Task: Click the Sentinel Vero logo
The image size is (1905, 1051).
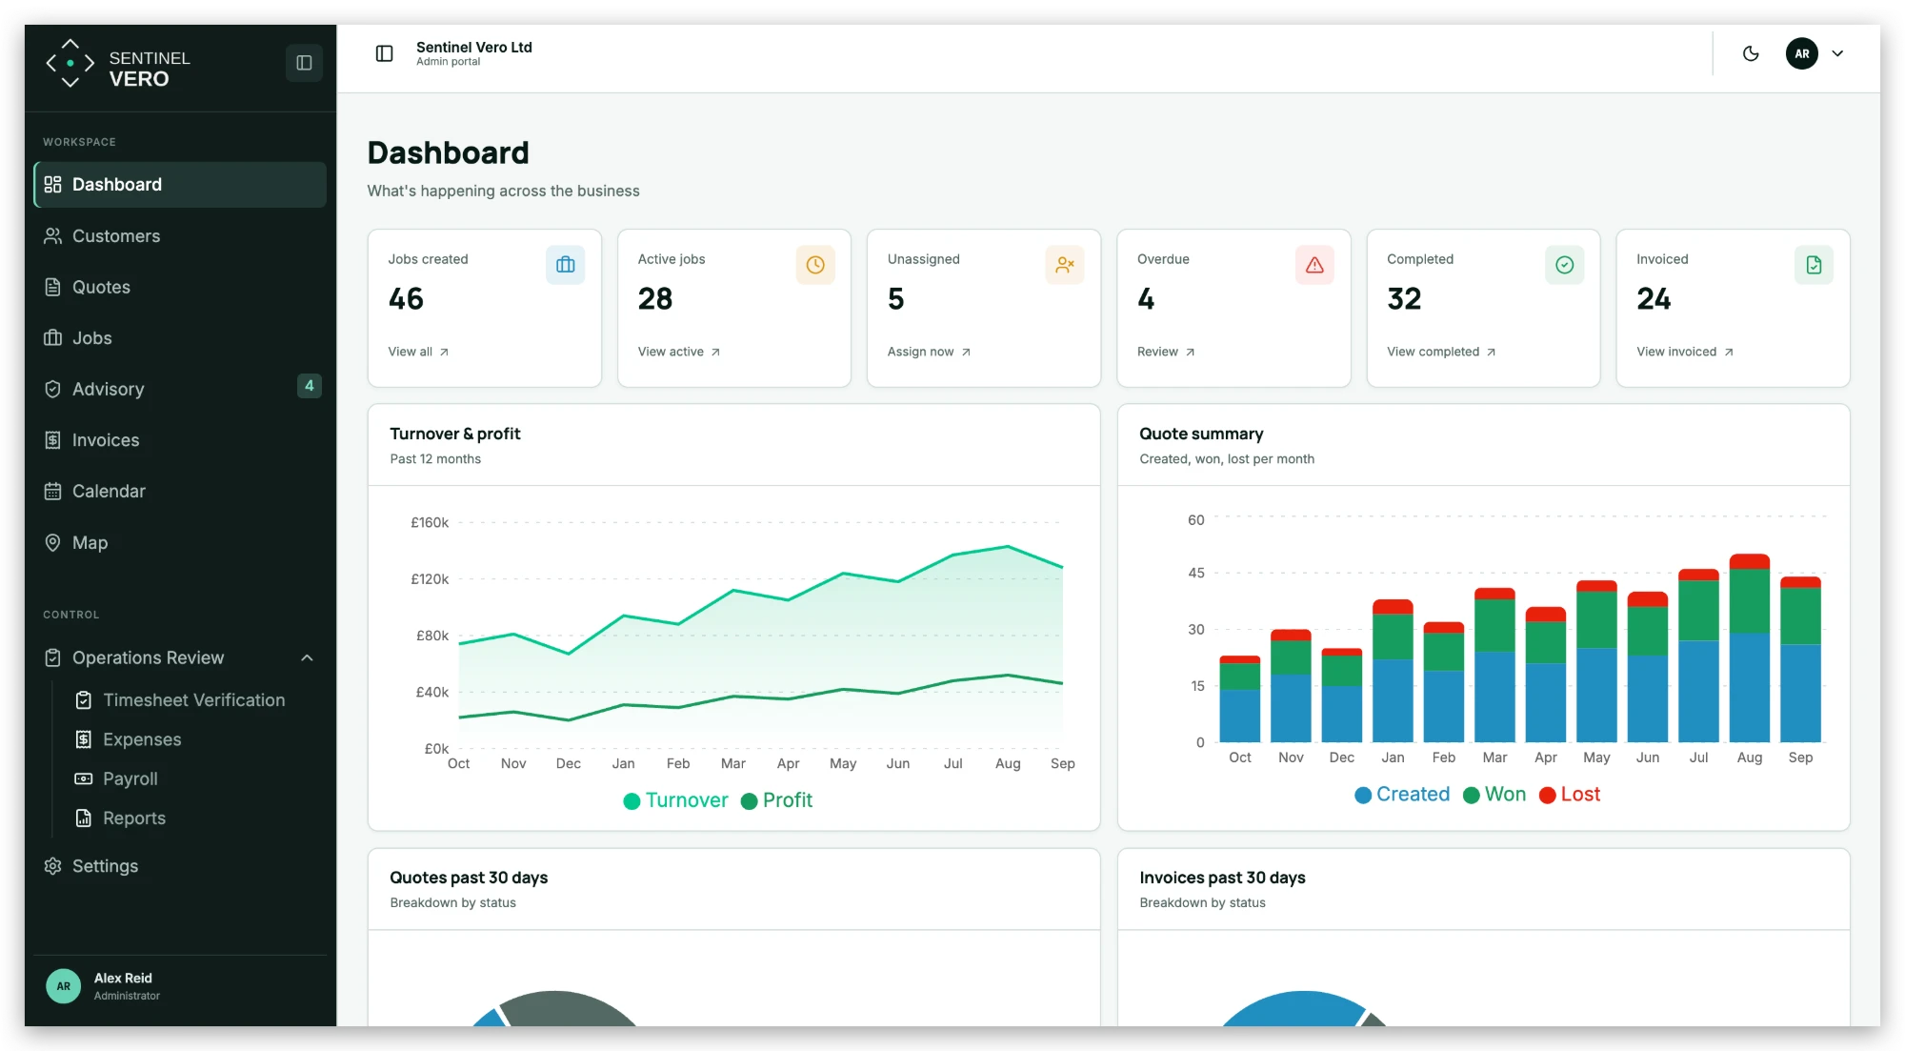Action: coord(119,64)
